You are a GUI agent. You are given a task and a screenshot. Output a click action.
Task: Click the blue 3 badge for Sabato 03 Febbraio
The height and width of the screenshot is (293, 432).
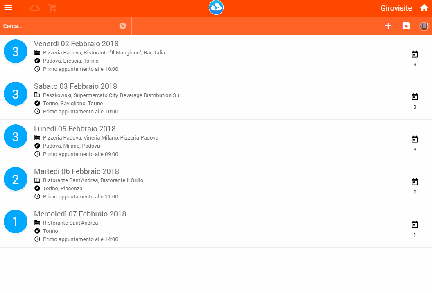pos(16,94)
